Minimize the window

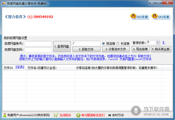[152, 3]
